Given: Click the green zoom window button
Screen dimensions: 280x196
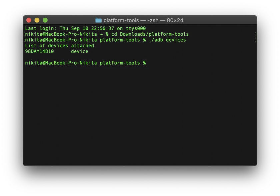Looking at the screenshot, I should (45, 20).
